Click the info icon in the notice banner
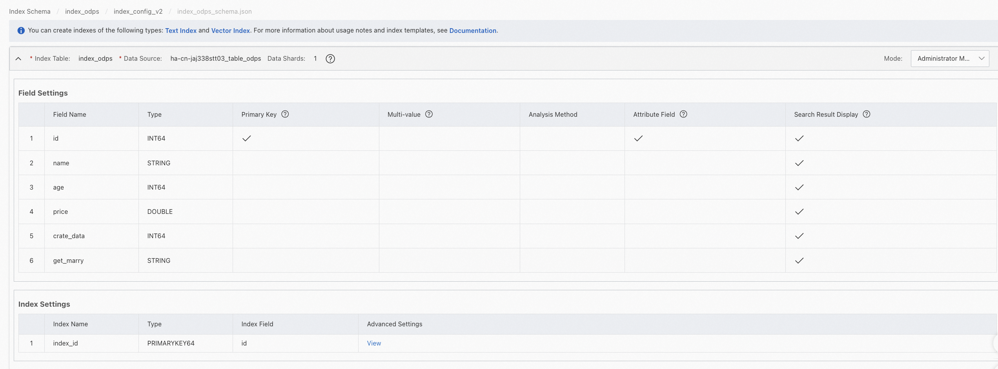The height and width of the screenshot is (369, 998). (x=21, y=31)
